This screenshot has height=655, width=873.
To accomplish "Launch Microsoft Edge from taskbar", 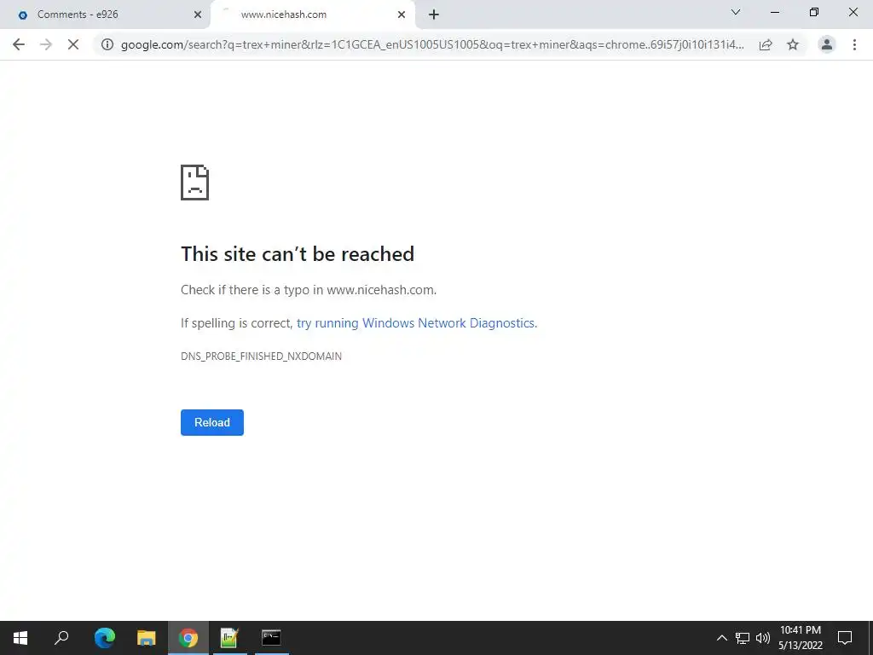I will [105, 638].
